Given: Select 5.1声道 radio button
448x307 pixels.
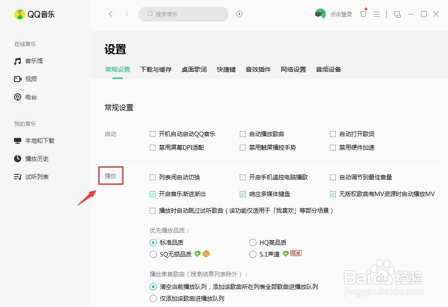Looking at the screenshot, I should (x=252, y=254).
